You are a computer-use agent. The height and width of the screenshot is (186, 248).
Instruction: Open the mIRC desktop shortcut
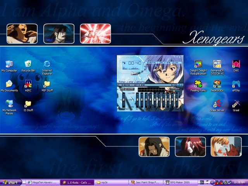click(28, 84)
